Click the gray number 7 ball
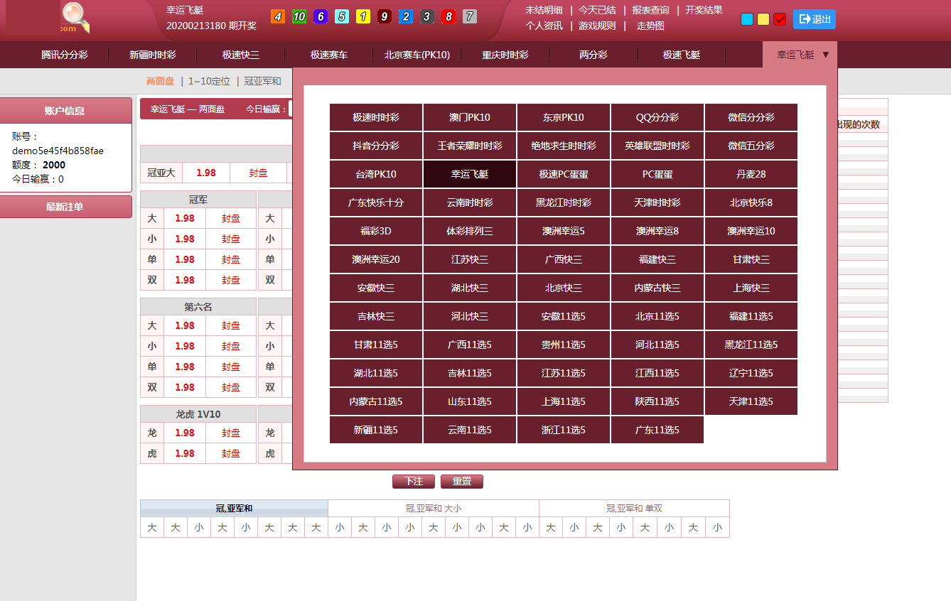The width and height of the screenshot is (951, 601). point(470,16)
